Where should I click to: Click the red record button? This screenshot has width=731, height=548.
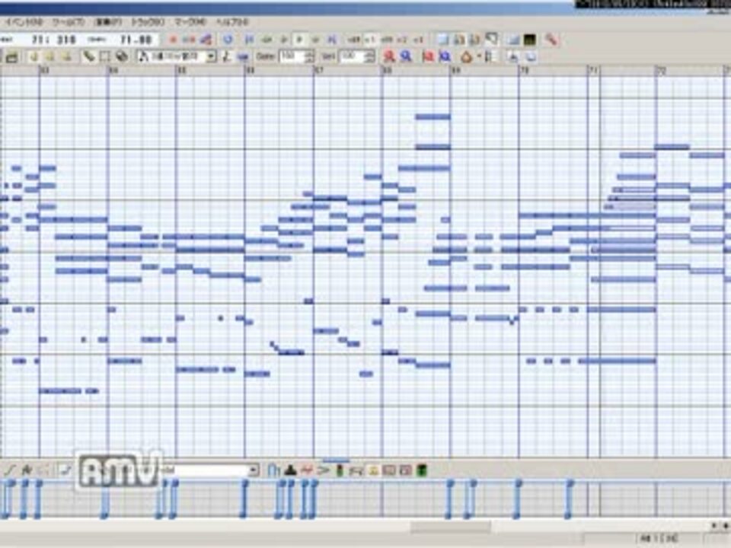[173, 40]
